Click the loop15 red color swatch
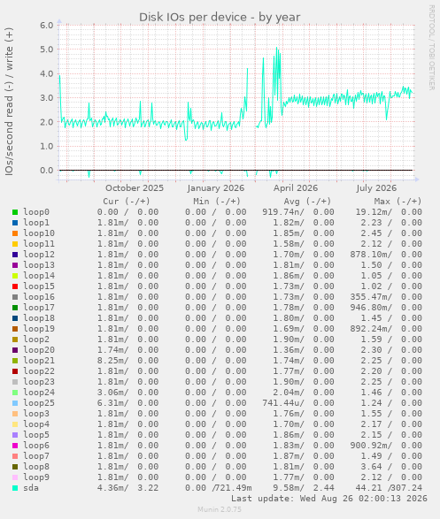 [15, 286]
